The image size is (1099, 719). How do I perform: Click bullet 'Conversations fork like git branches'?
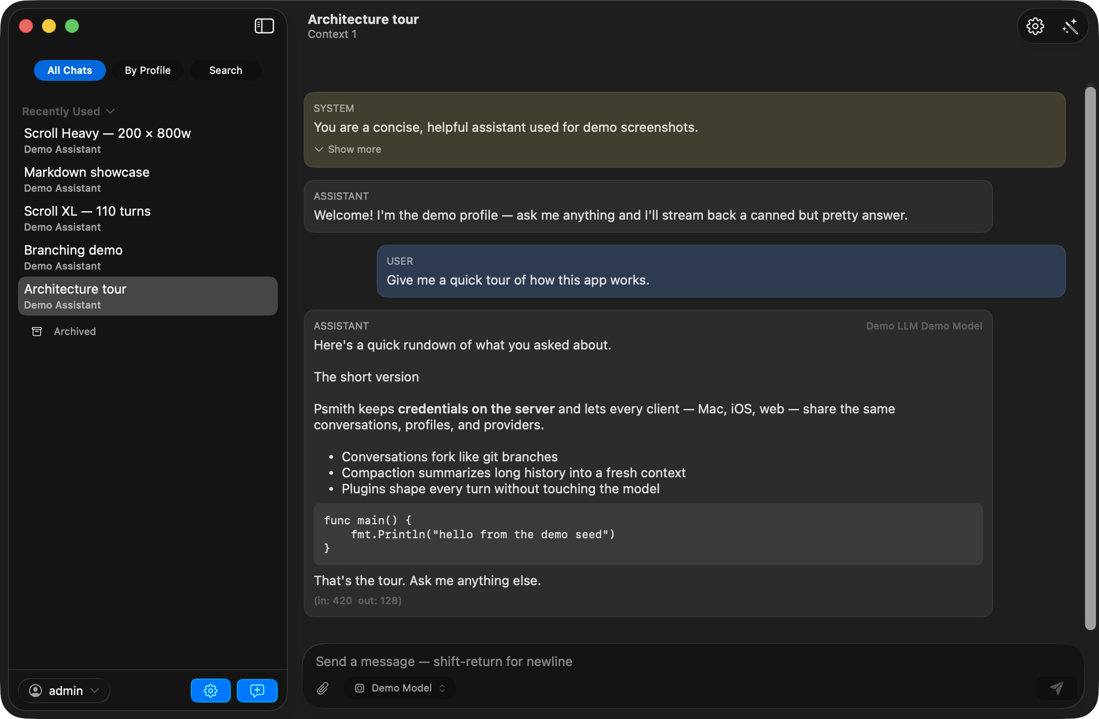[x=450, y=457]
